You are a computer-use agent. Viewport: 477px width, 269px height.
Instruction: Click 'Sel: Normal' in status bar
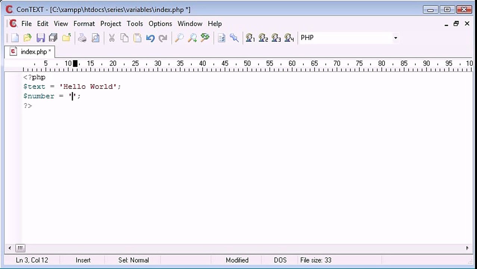coord(134,260)
